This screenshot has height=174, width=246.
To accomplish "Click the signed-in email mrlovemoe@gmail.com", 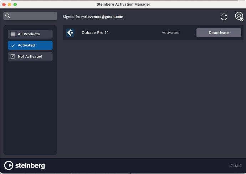I will pyautogui.click(x=102, y=17).
